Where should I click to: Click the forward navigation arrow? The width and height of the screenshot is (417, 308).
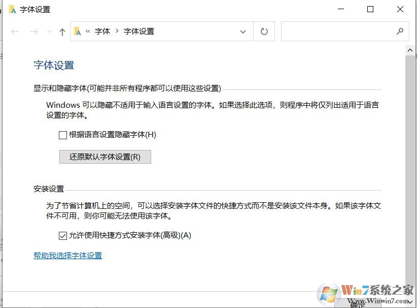(33, 31)
